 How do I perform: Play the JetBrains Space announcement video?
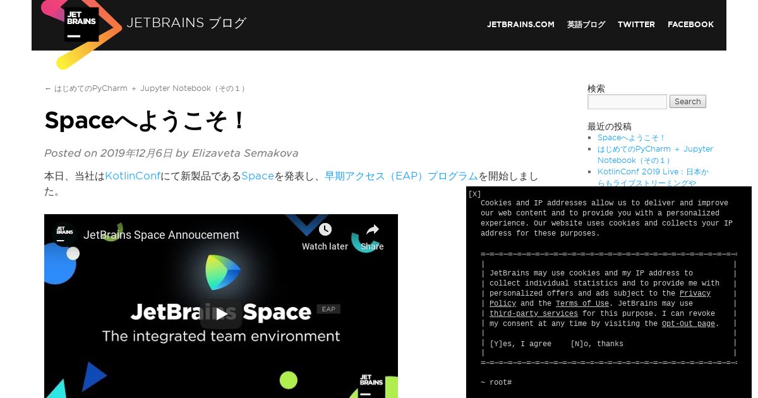pyautogui.click(x=221, y=313)
